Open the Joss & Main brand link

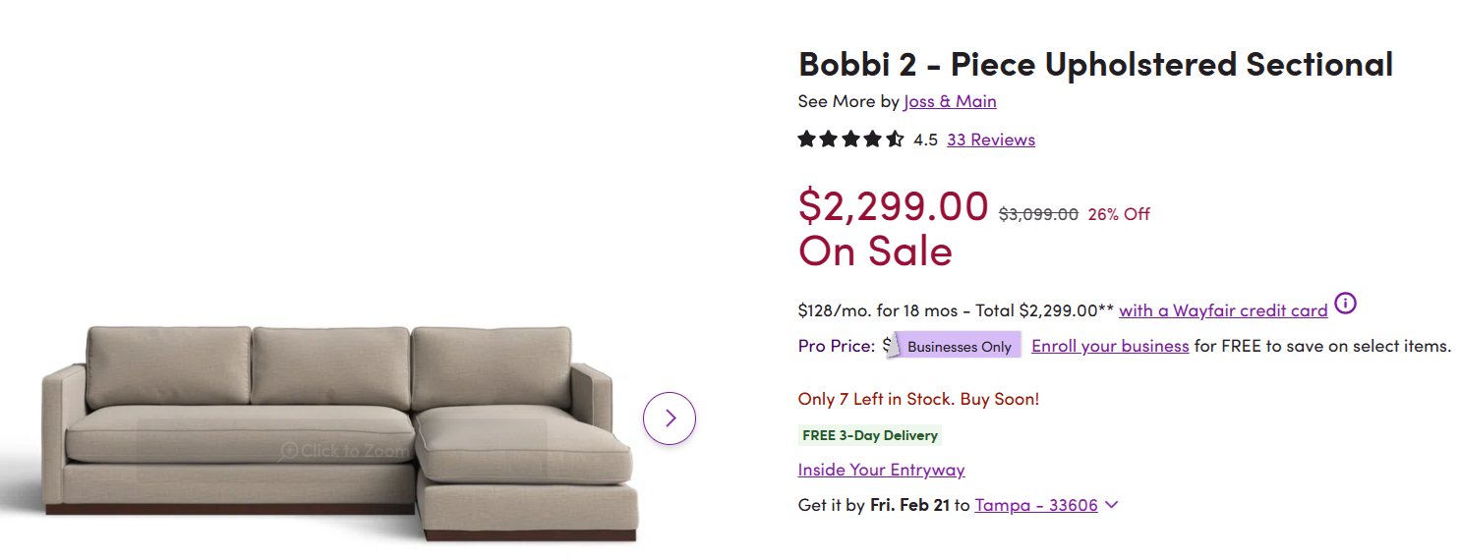coord(950,101)
